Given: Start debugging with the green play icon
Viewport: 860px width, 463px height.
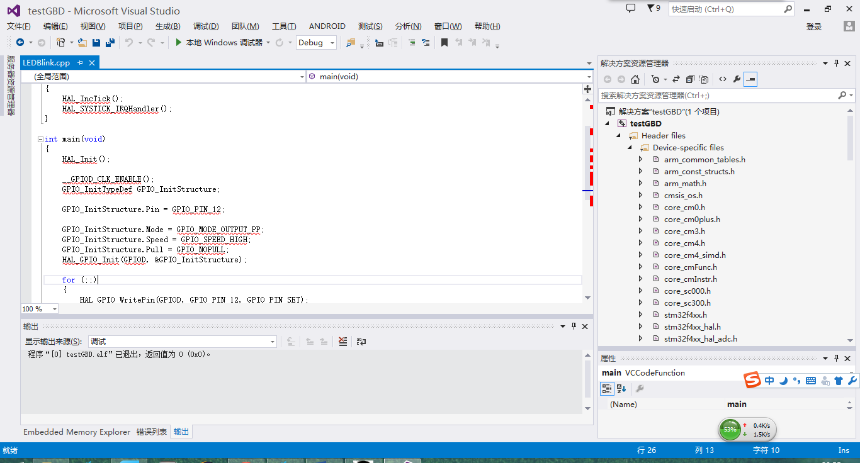Looking at the screenshot, I should [179, 43].
